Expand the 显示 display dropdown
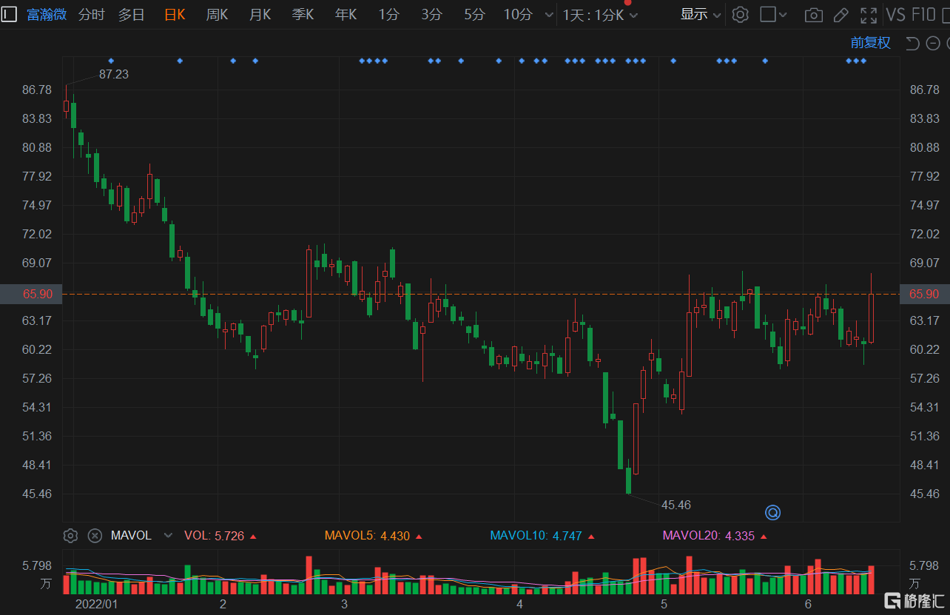The width and height of the screenshot is (950, 615). pos(701,14)
